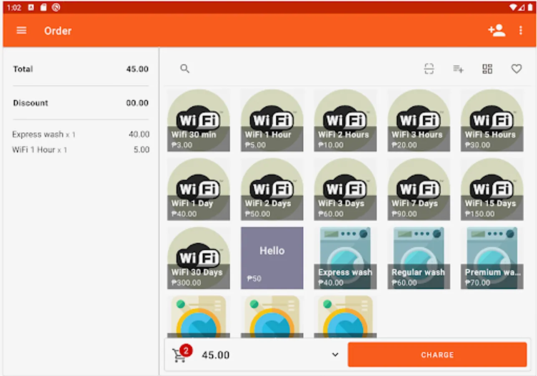Open the hamburger navigation menu

click(21, 30)
